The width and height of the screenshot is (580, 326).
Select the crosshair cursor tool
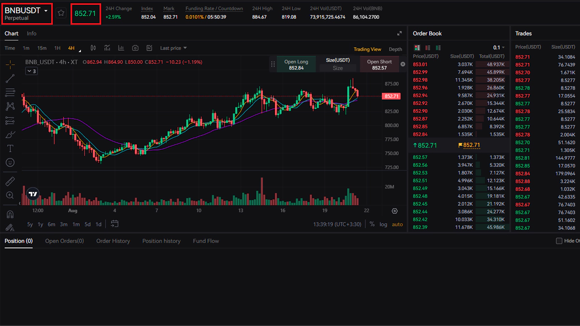coord(10,64)
